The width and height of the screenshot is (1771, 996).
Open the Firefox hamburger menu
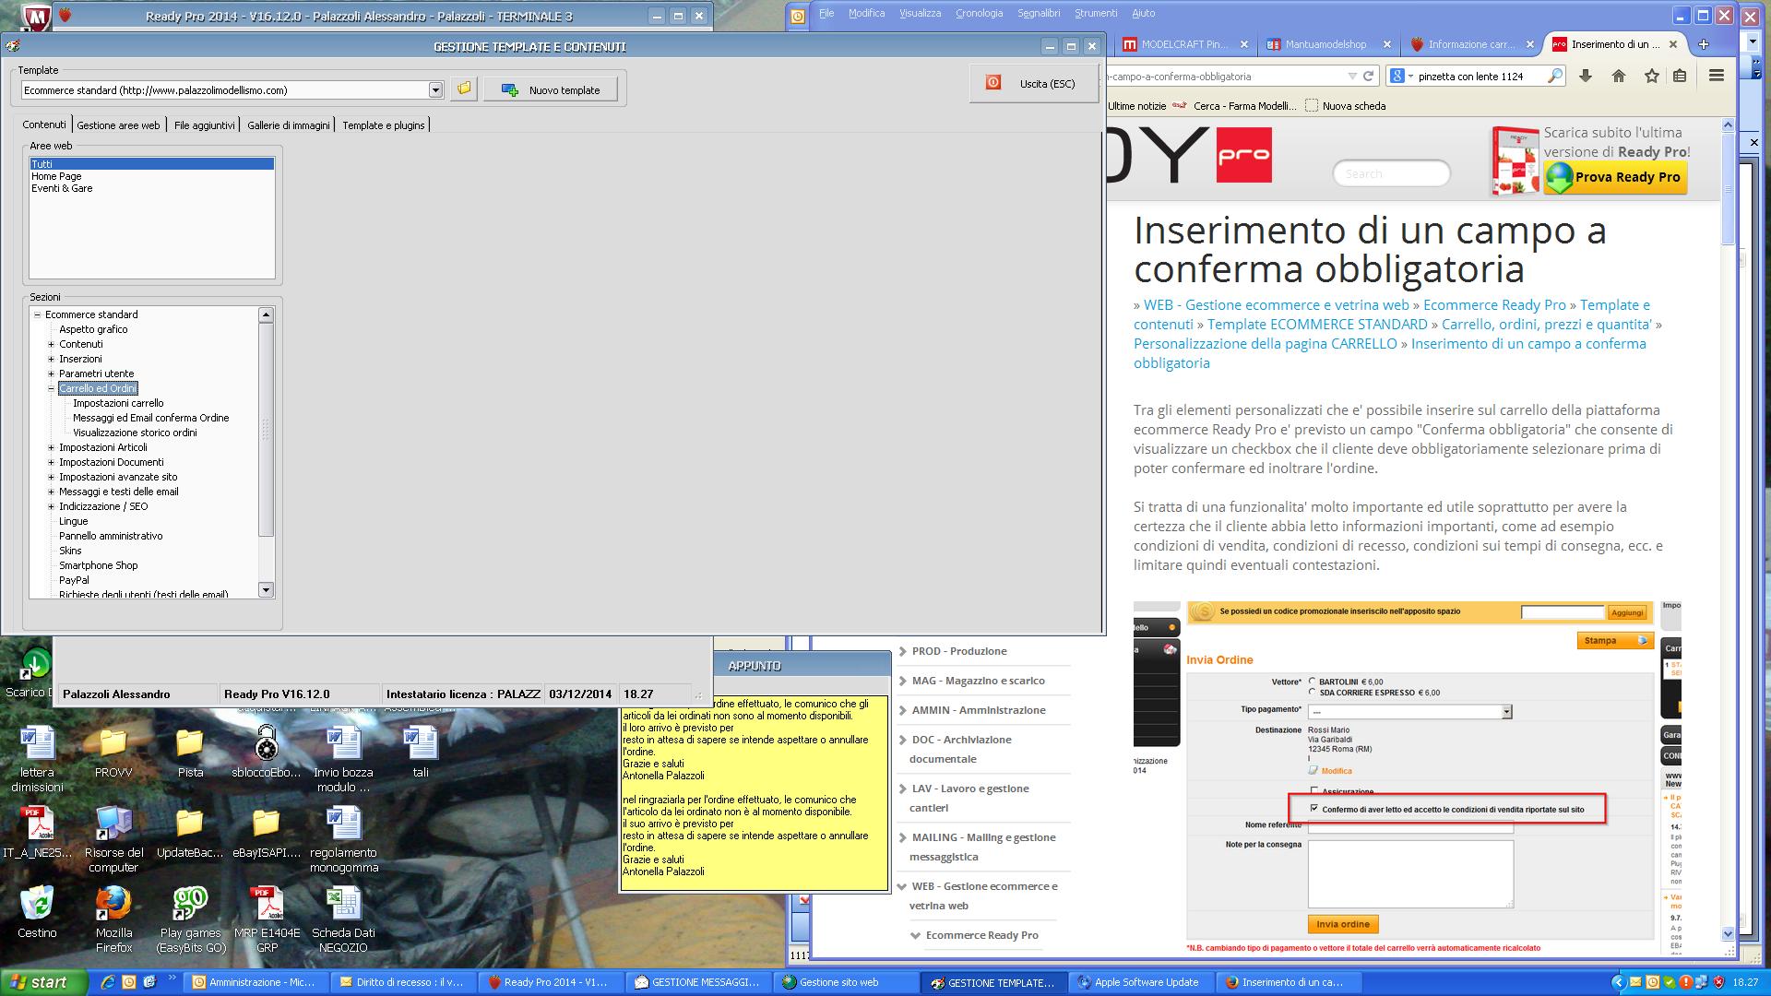1717,77
